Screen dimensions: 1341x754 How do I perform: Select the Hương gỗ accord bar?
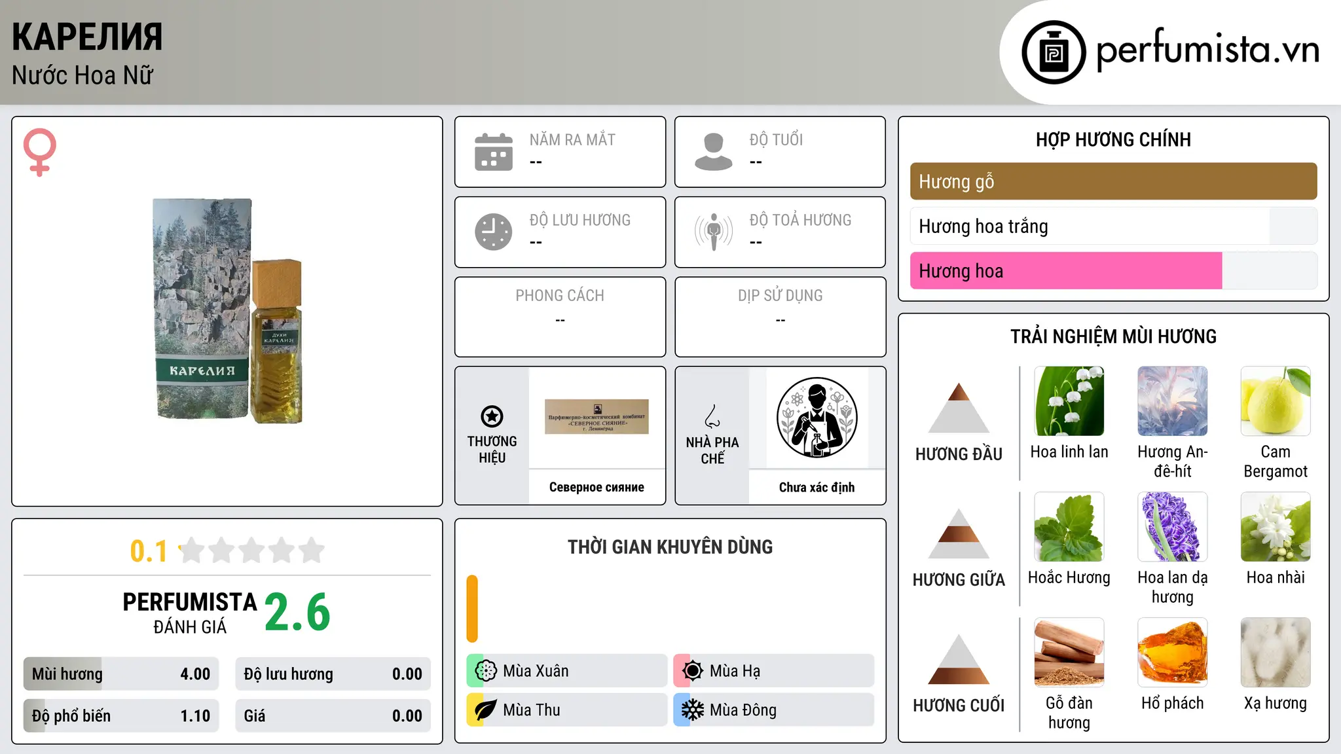pos(1113,181)
